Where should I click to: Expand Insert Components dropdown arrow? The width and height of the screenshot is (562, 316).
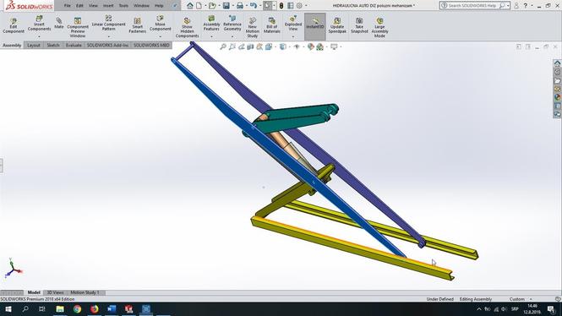39,36
